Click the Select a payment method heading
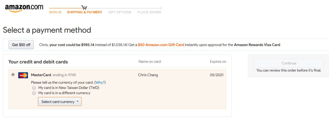The image size is (329, 122). click(47, 30)
